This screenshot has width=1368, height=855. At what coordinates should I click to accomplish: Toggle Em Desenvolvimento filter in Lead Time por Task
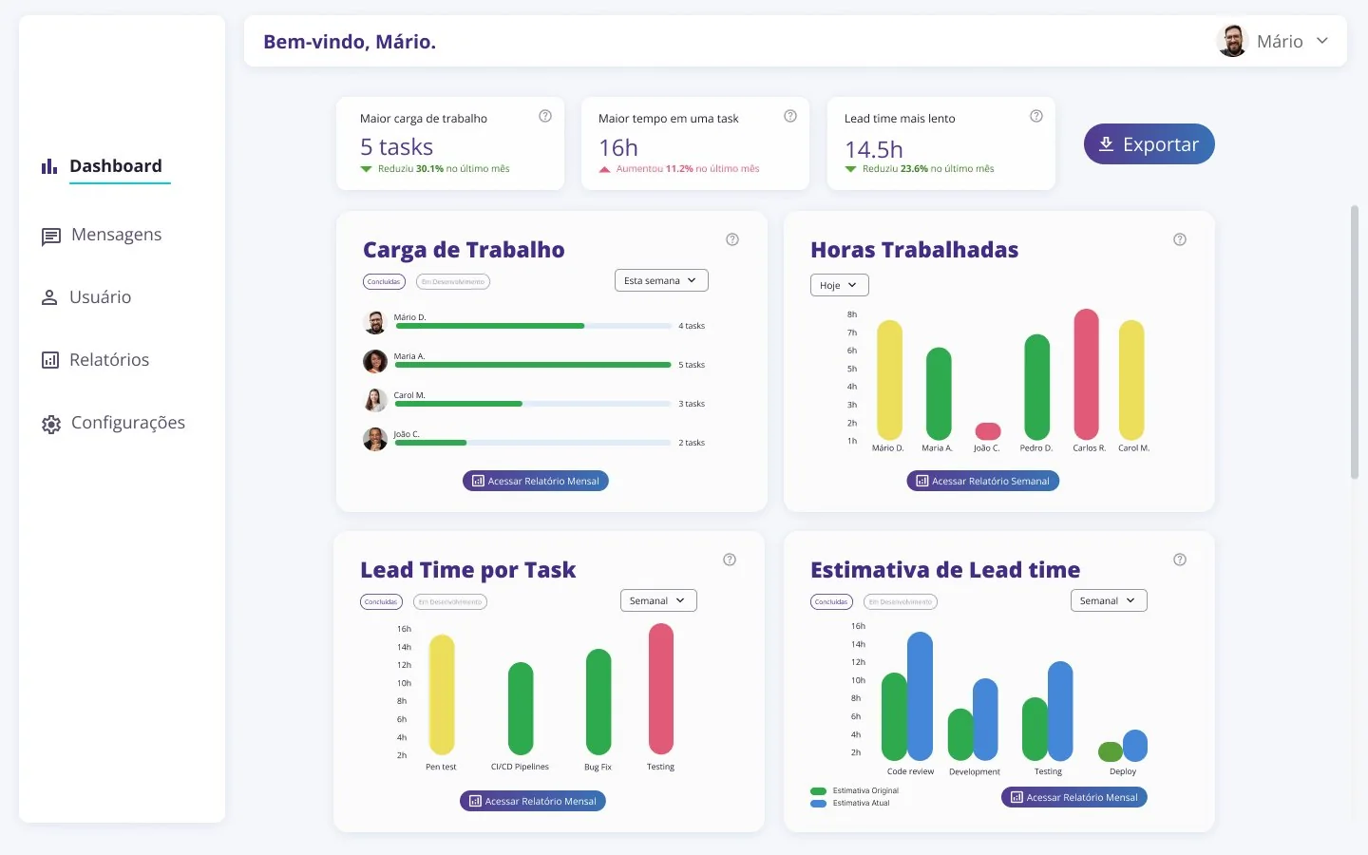(450, 601)
